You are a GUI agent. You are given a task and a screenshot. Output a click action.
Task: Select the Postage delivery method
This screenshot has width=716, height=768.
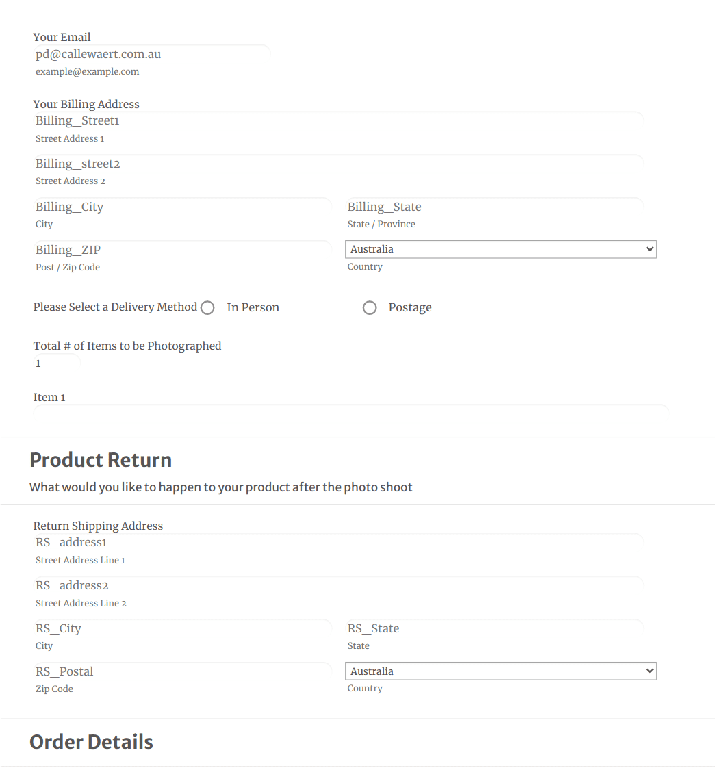(370, 307)
